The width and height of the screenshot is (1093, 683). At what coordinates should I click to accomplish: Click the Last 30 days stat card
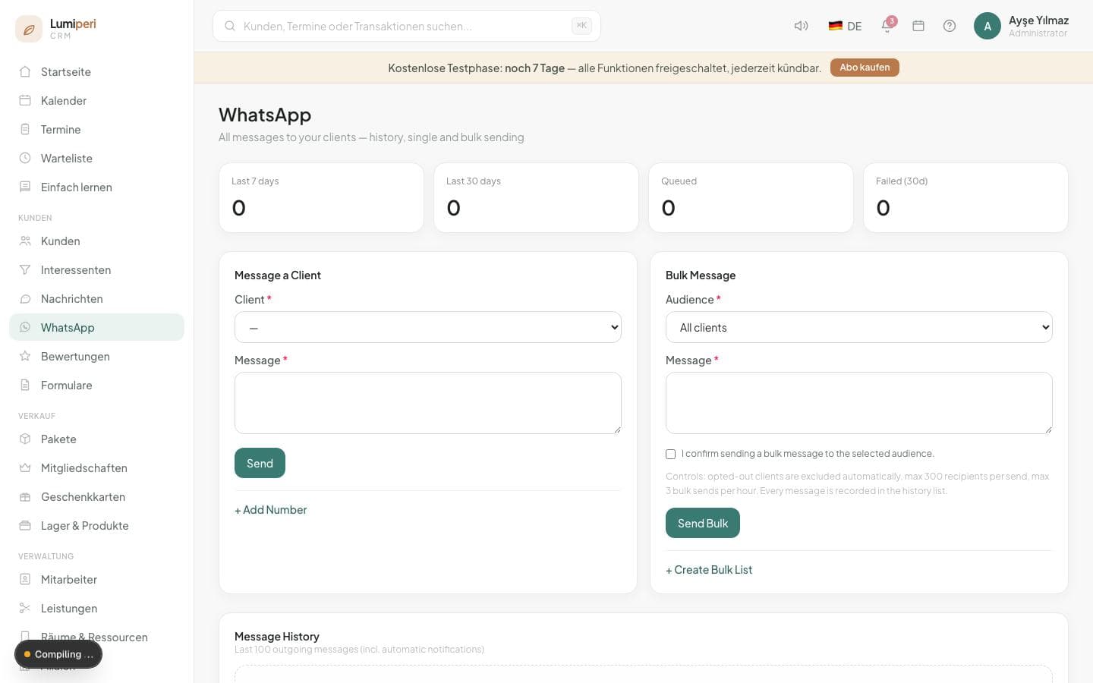tap(536, 197)
